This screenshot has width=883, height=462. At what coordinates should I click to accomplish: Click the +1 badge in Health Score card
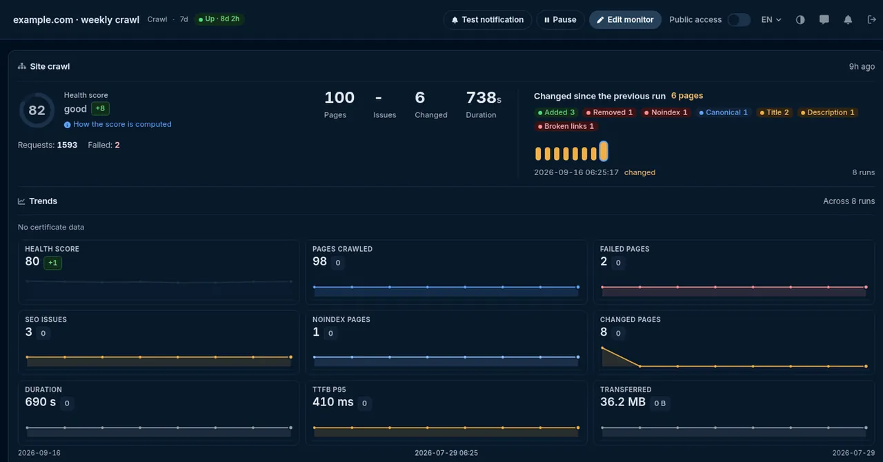(53, 263)
